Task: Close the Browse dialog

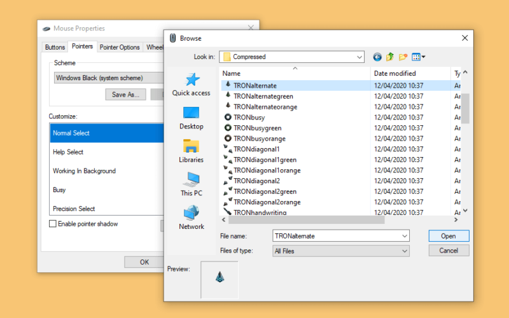Action: [x=465, y=38]
